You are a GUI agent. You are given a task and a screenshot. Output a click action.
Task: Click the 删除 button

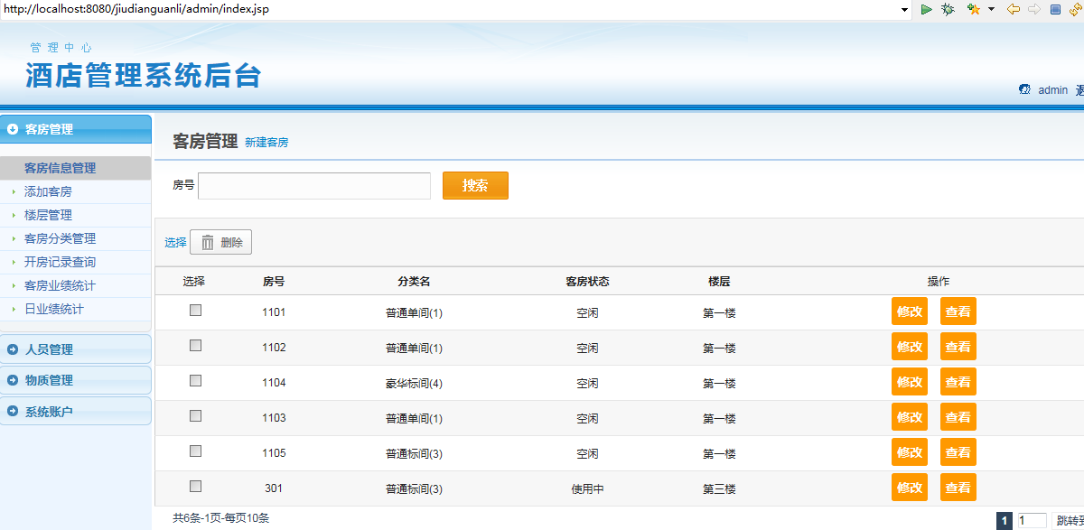click(x=220, y=242)
